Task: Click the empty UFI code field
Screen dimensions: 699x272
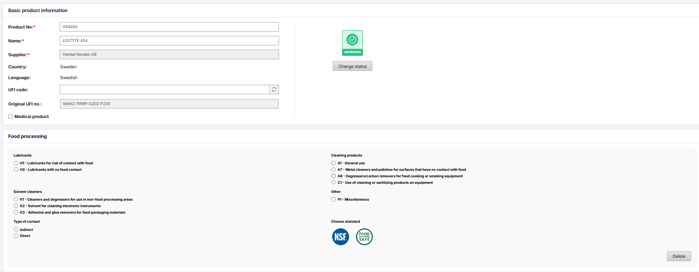Action: [164, 90]
